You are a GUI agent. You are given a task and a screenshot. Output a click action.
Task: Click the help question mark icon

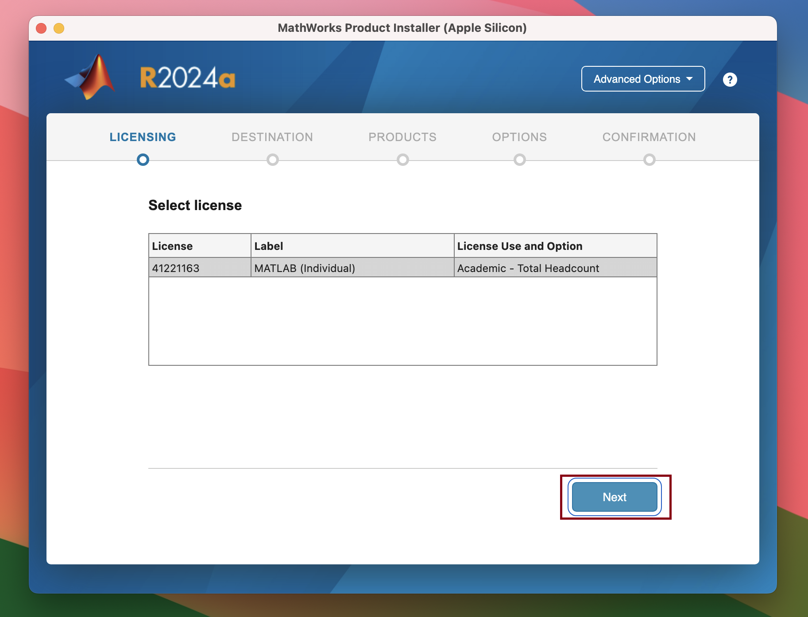[x=730, y=80]
